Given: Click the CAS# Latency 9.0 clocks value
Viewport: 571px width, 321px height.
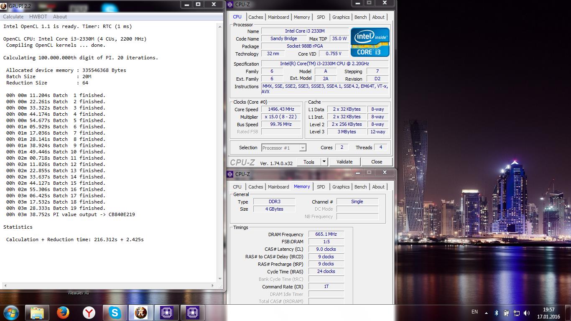Looking at the screenshot, I should point(326,249).
